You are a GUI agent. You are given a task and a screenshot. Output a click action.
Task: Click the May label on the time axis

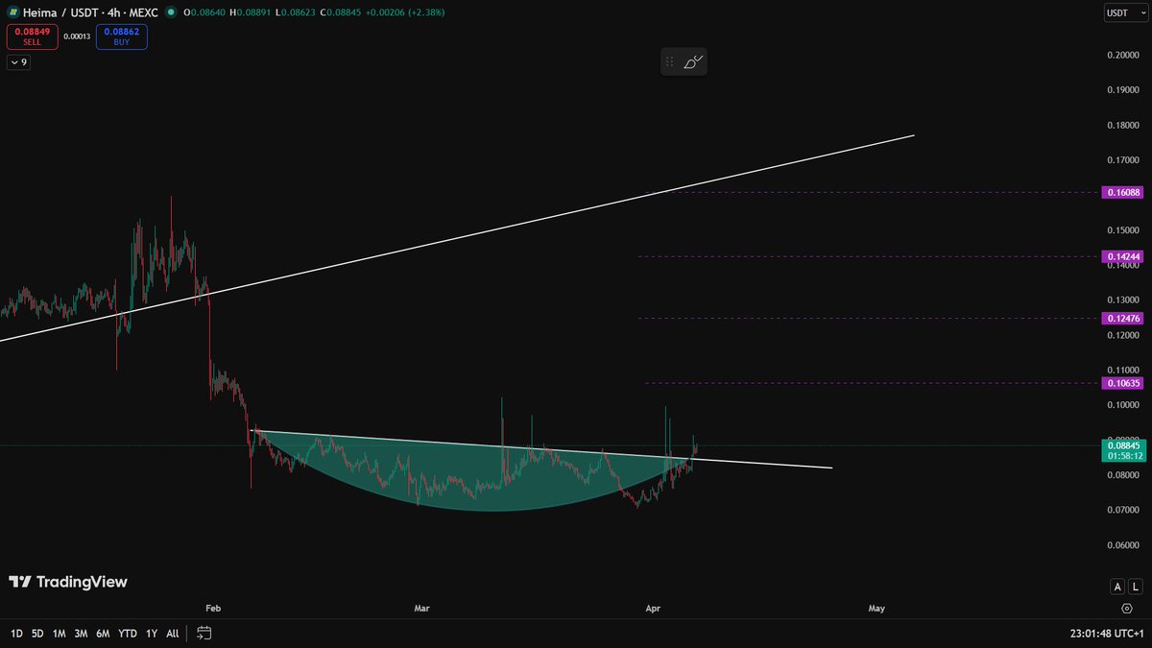click(876, 608)
